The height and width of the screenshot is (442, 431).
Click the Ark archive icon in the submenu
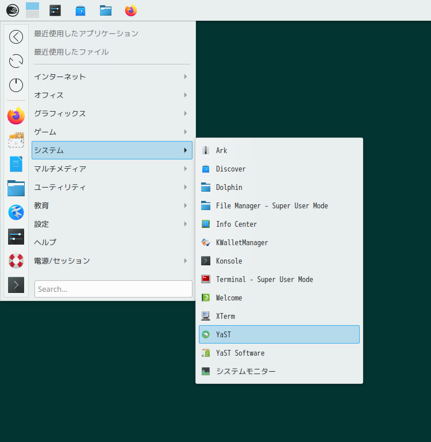[206, 150]
